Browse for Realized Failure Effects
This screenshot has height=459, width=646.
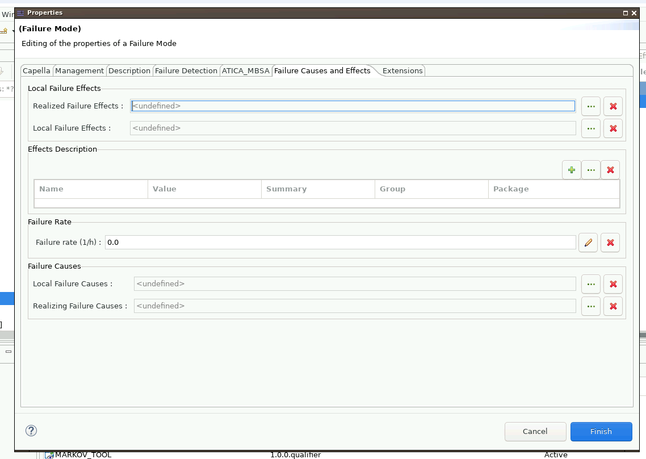tap(591, 106)
